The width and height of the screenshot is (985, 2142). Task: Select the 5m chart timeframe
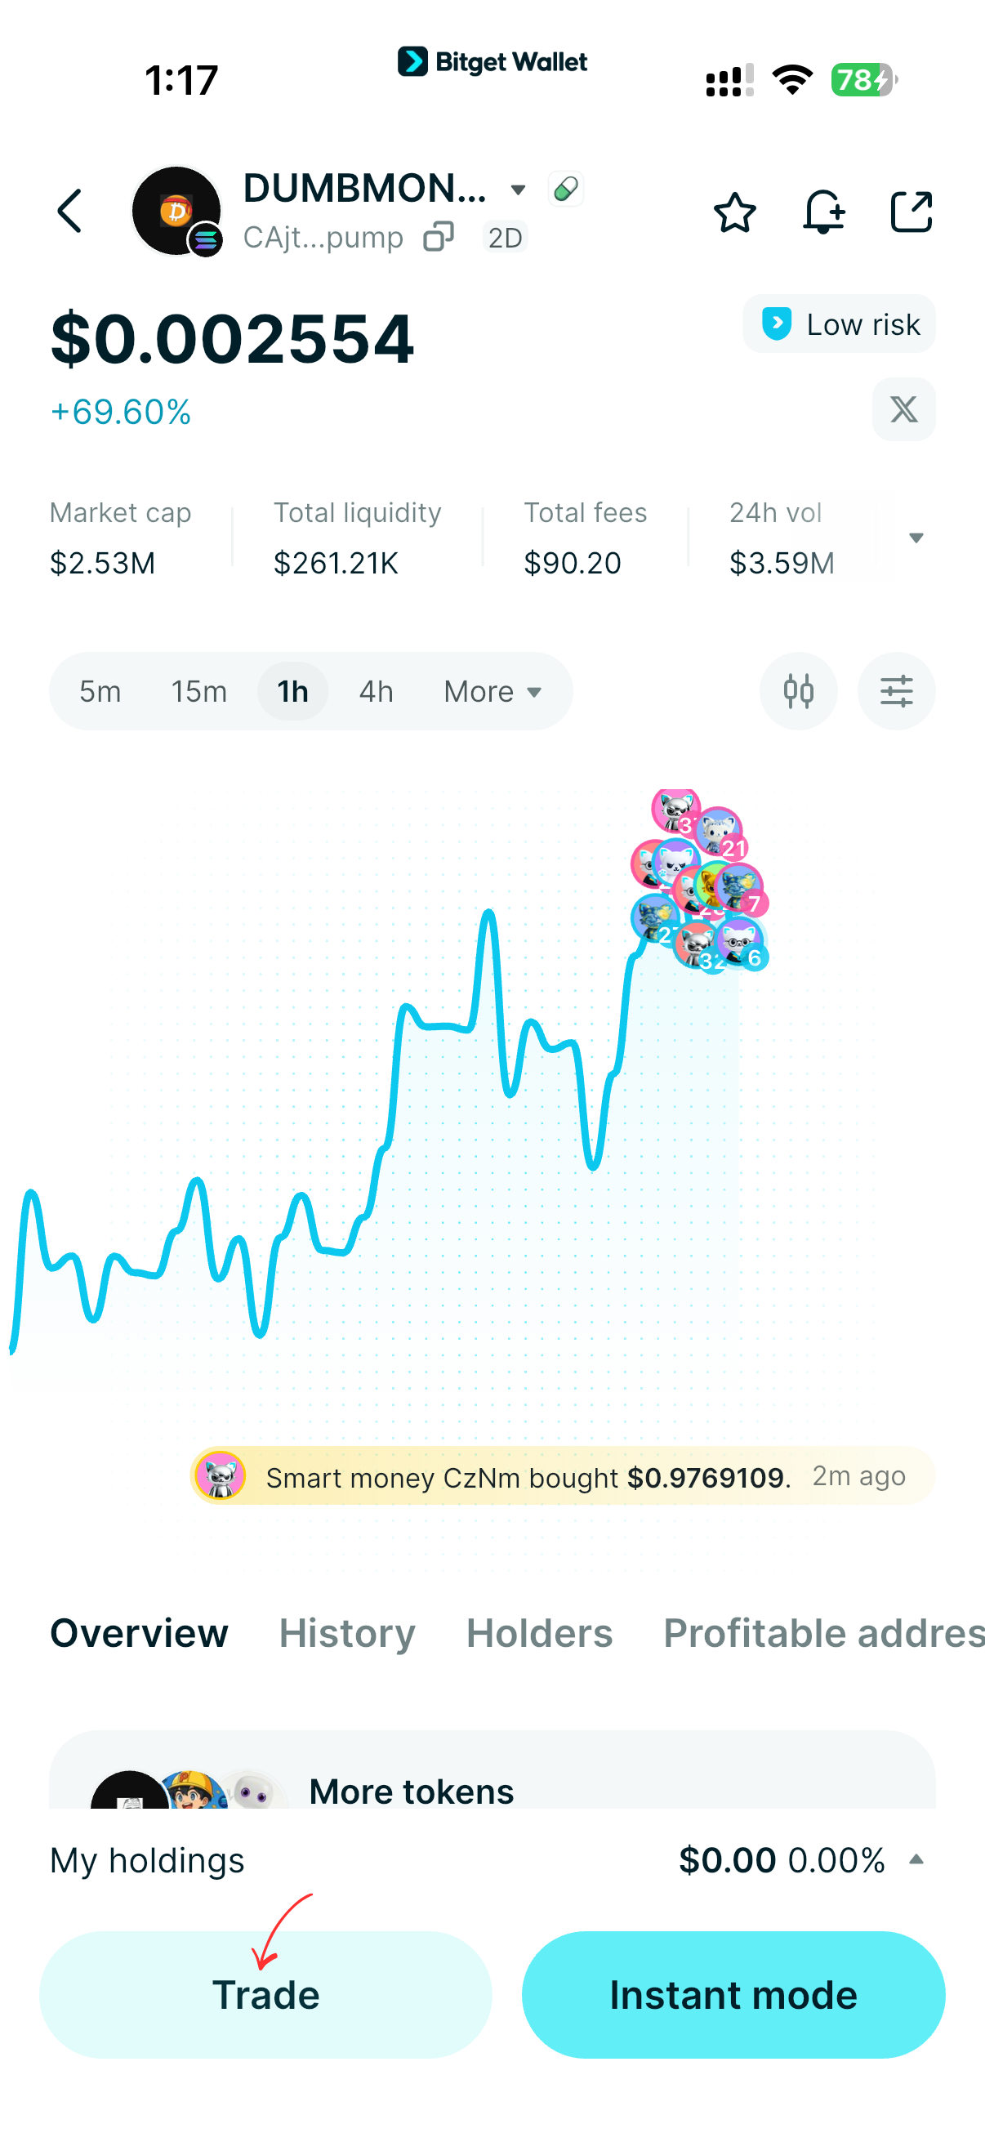(x=99, y=690)
